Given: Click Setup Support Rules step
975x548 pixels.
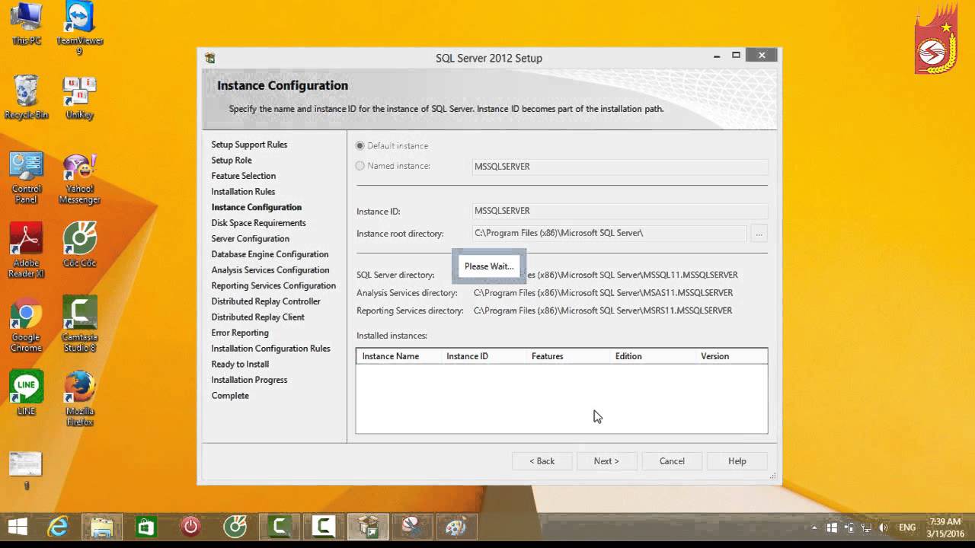Looking at the screenshot, I should pos(249,145).
